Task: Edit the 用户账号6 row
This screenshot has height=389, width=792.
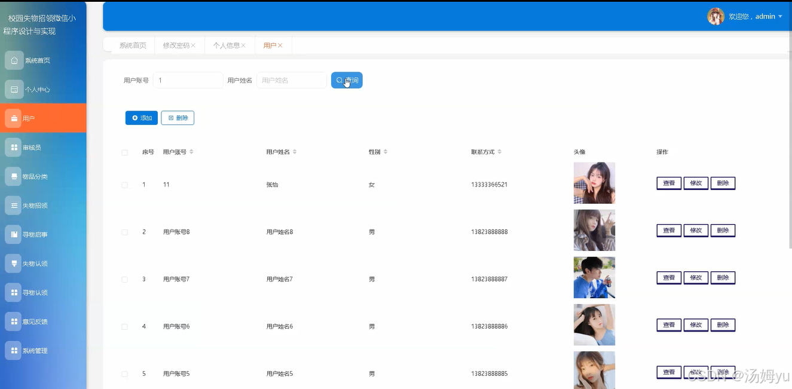Action: click(x=696, y=325)
